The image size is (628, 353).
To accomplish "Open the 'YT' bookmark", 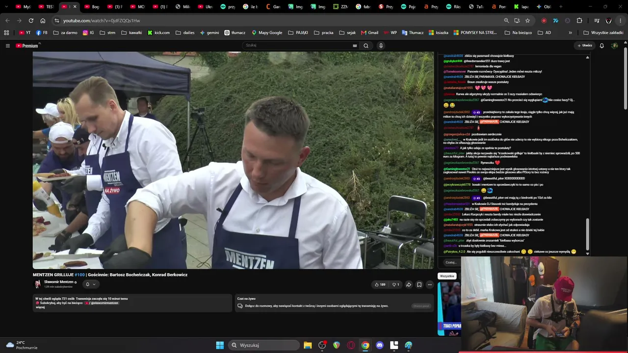I will pos(25,33).
